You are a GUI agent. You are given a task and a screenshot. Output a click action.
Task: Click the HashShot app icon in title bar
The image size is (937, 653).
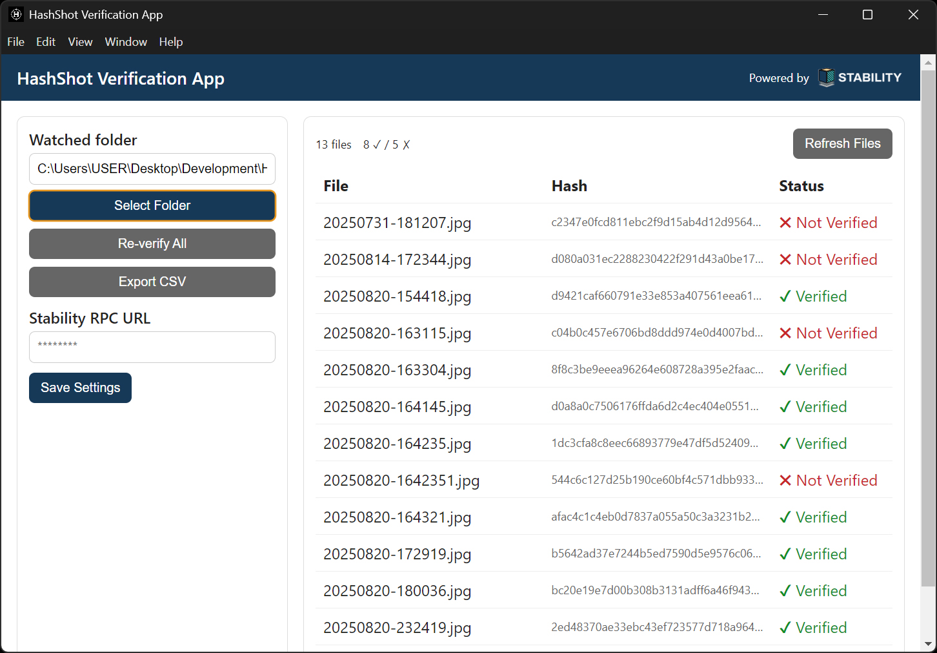tap(16, 14)
